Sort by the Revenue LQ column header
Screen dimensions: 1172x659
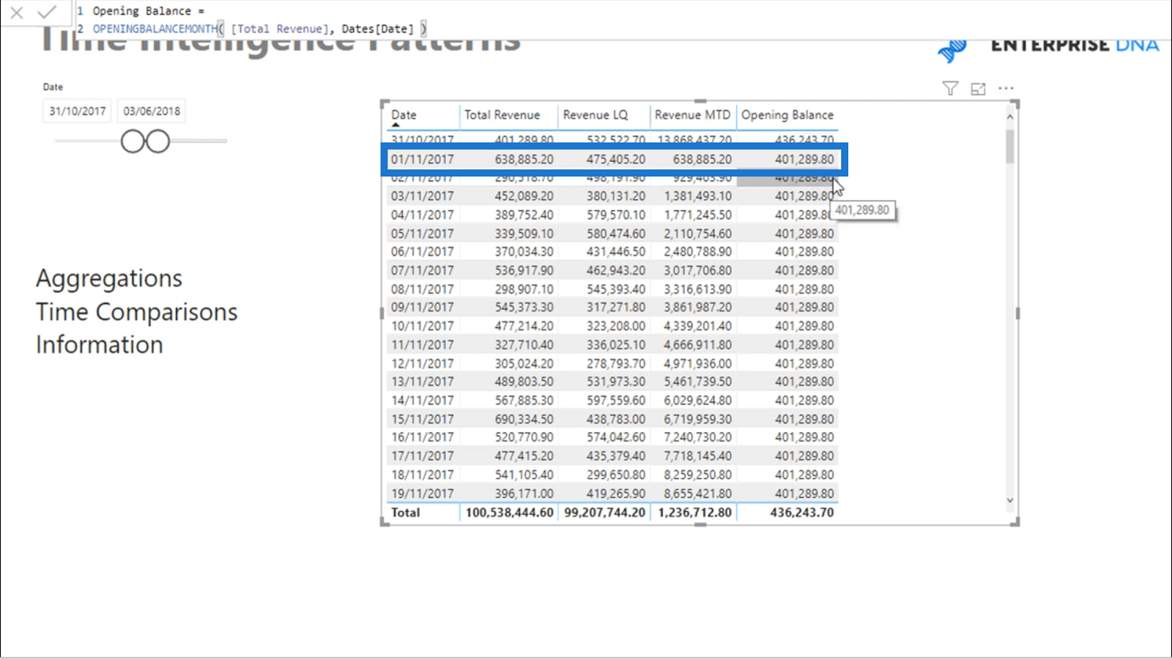pyautogui.click(x=596, y=115)
